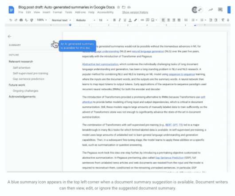
Task: Go to Self-attention in outline
Action: coord(21,68)
